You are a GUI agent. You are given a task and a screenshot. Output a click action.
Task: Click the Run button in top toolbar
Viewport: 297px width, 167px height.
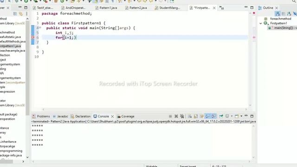(26, 1)
